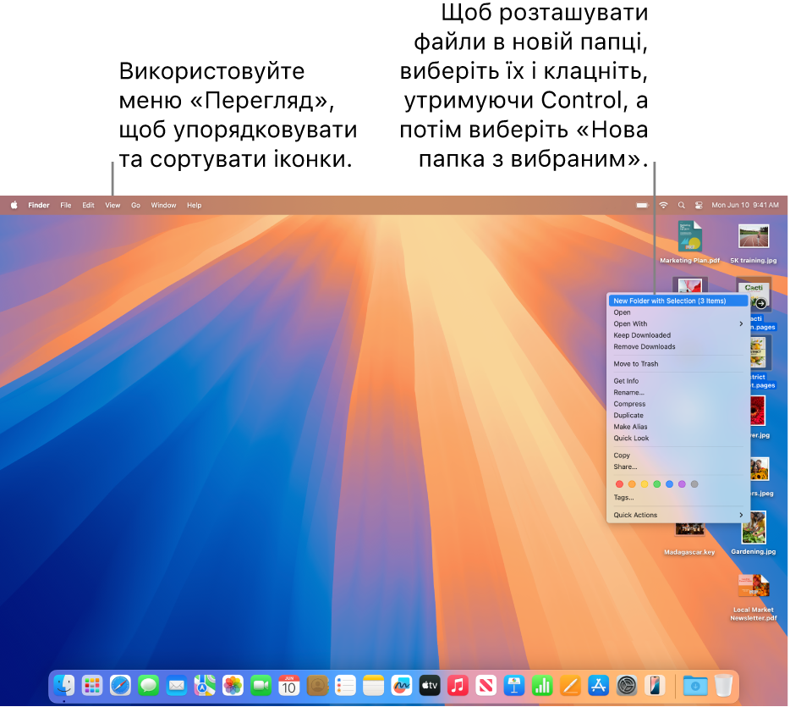Viewport: 790px width, 707px height.
Task: Open the App Store in the Dock
Action: click(x=599, y=686)
